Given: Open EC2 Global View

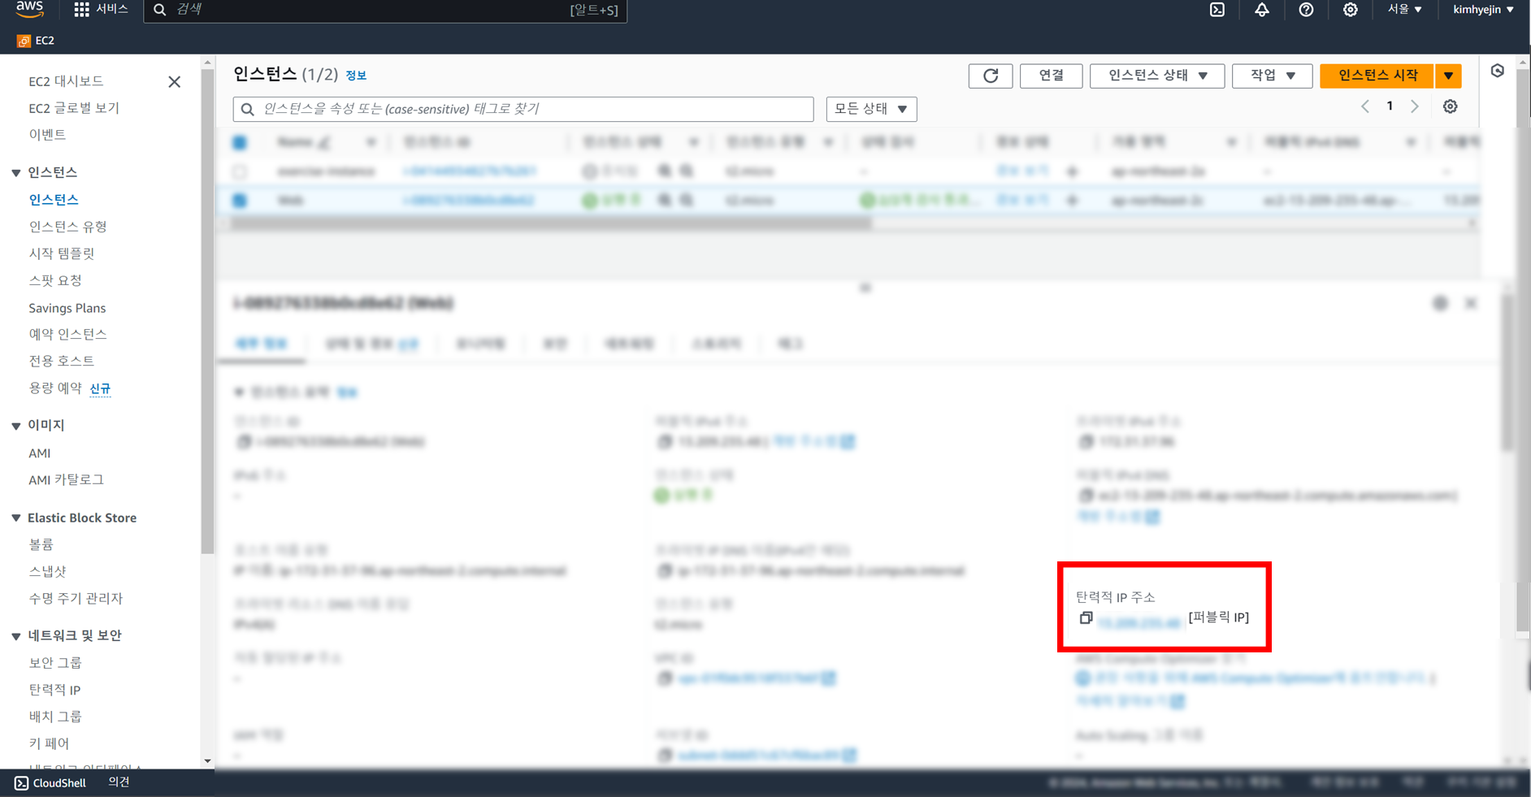Looking at the screenshot, I should (x=74, y=108).
